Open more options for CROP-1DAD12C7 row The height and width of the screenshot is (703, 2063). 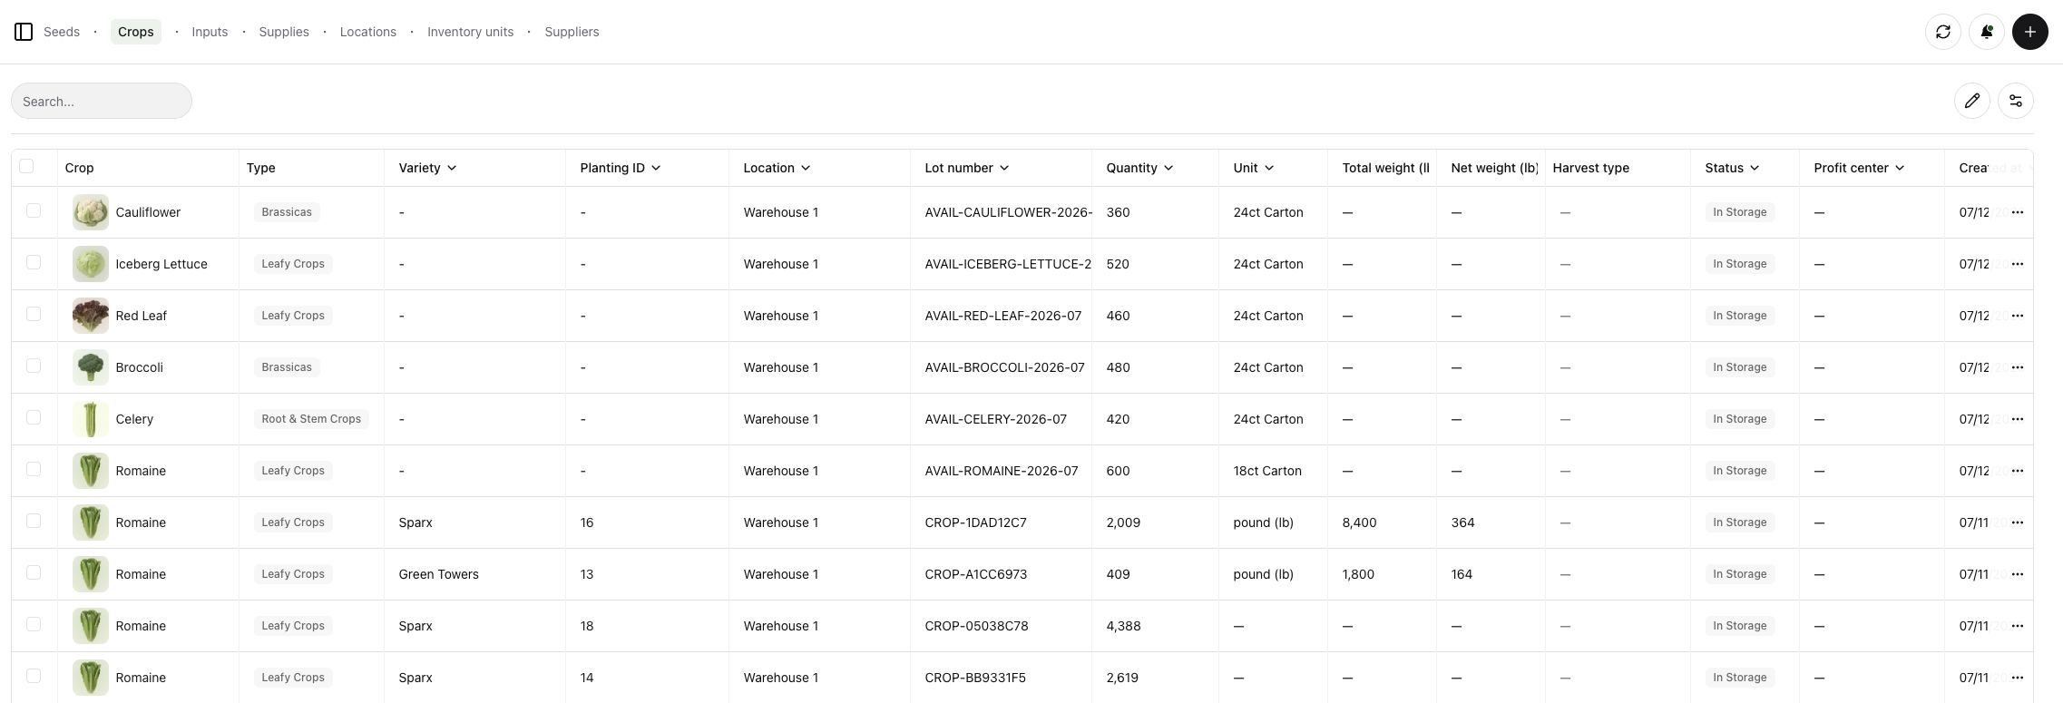2017,522
